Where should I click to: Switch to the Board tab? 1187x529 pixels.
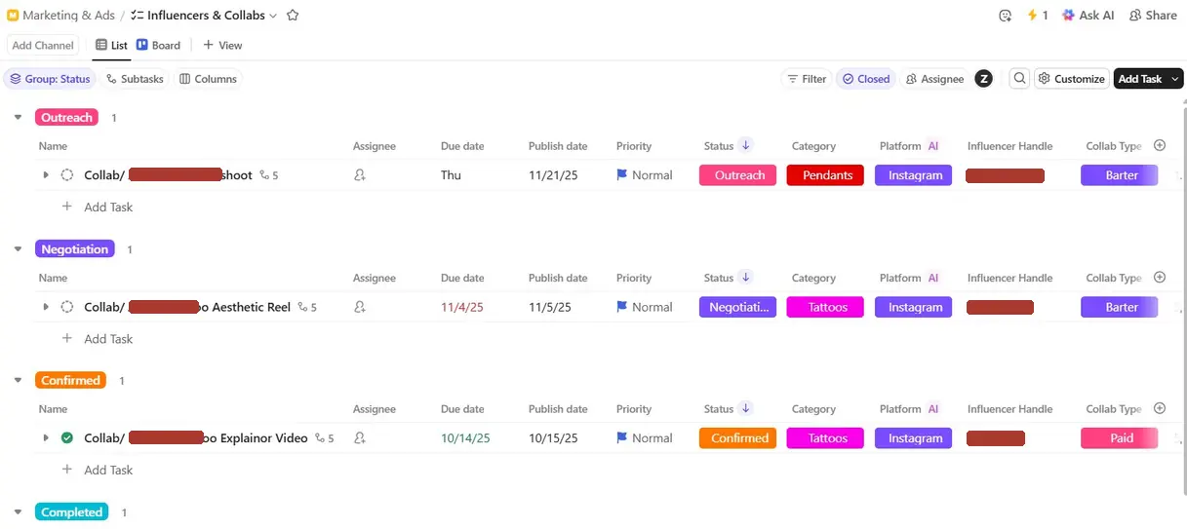tap(158, 45)
